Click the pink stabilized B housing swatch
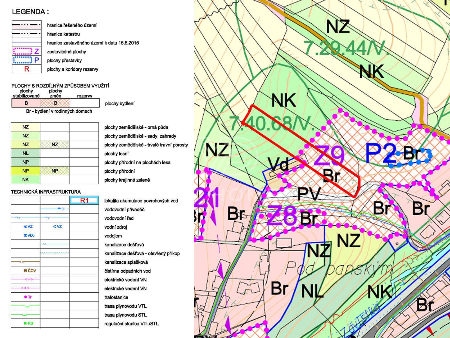The image size is (450, 338). (x=26, y=103)
